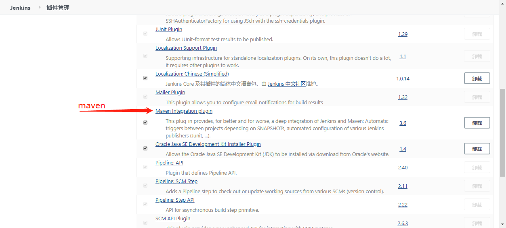Click Mailer Plugin version 1.32

(403, 97)
